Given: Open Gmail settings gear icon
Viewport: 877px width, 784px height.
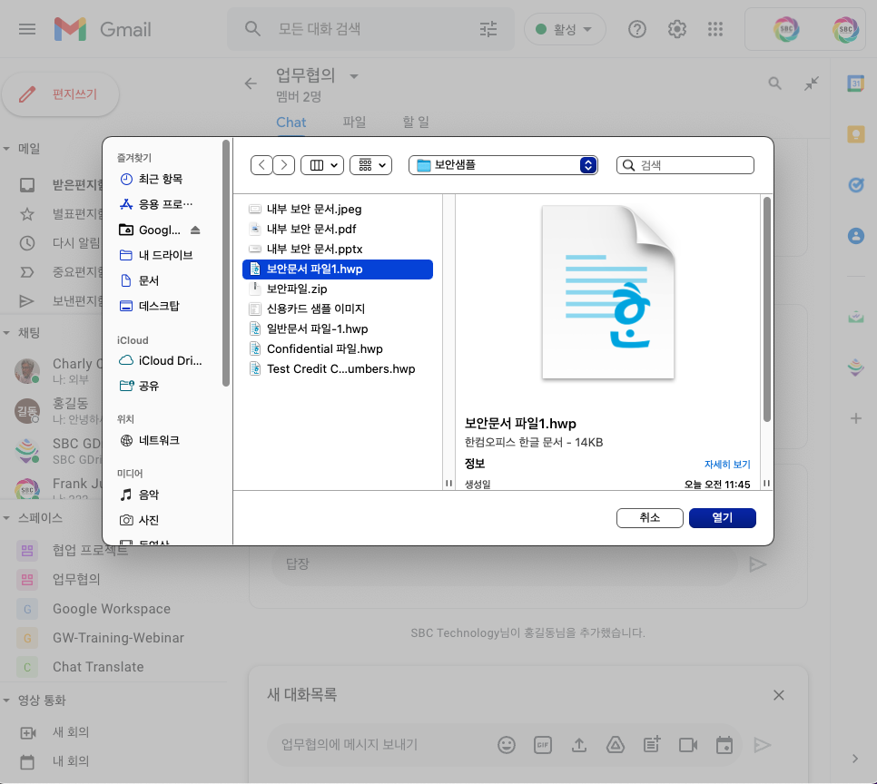Looking at the screenshot, I should [676, 28].
